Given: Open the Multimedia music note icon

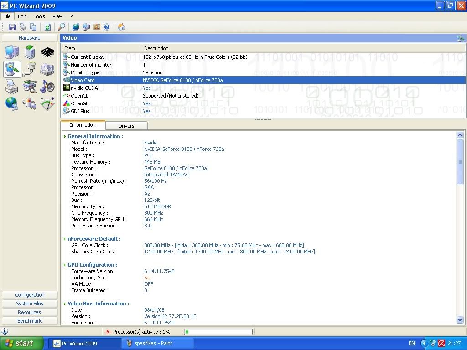Looking at the screenshot, I should (47, 87).
